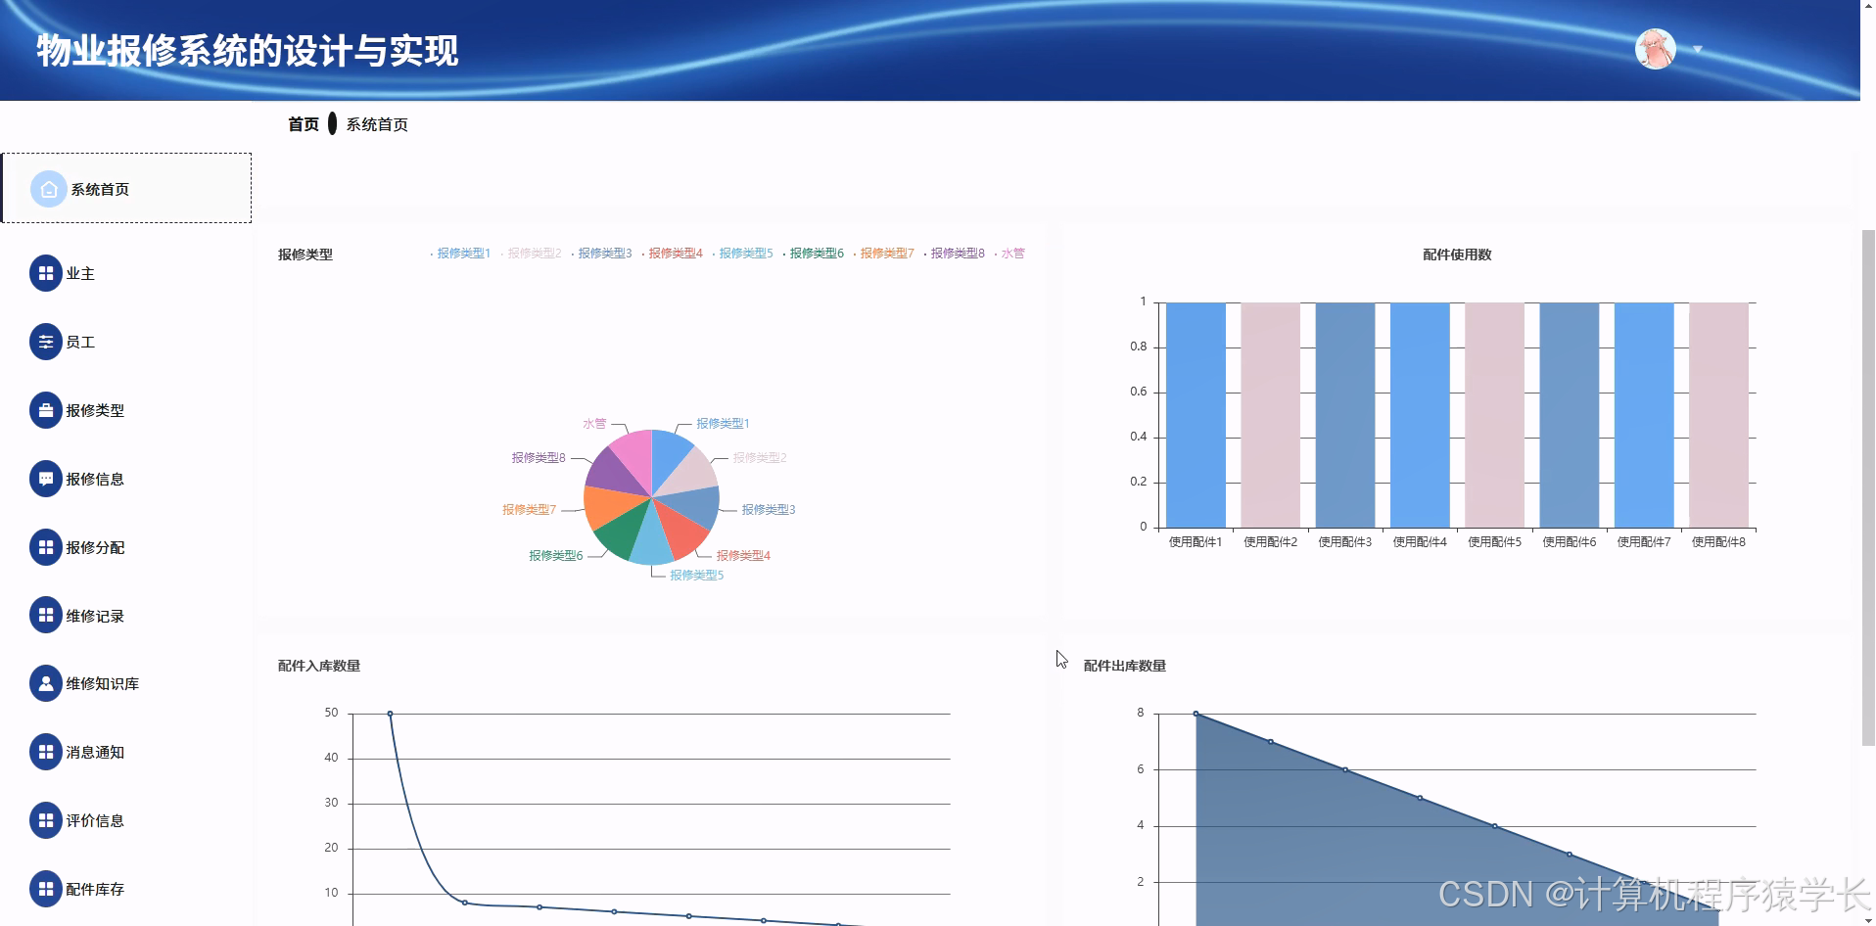Image resolution: width=1876 pixels, height=926 pixels.
Task: Click the 员工 sliders icon
Action: point(46,342)
